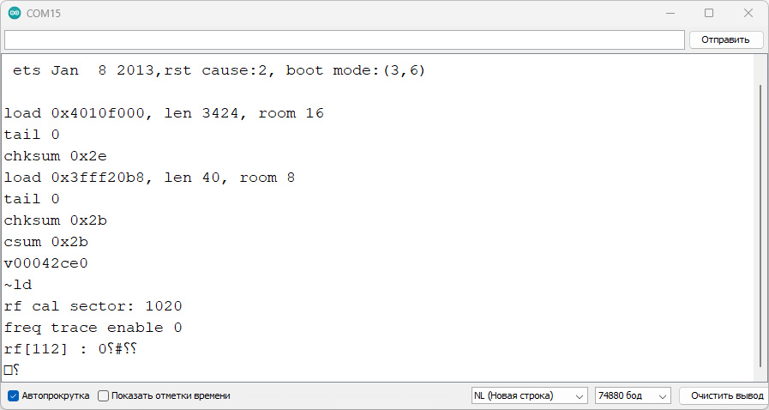Click the Arduino logo in title bar
The image size is (769, 410).
15,14
